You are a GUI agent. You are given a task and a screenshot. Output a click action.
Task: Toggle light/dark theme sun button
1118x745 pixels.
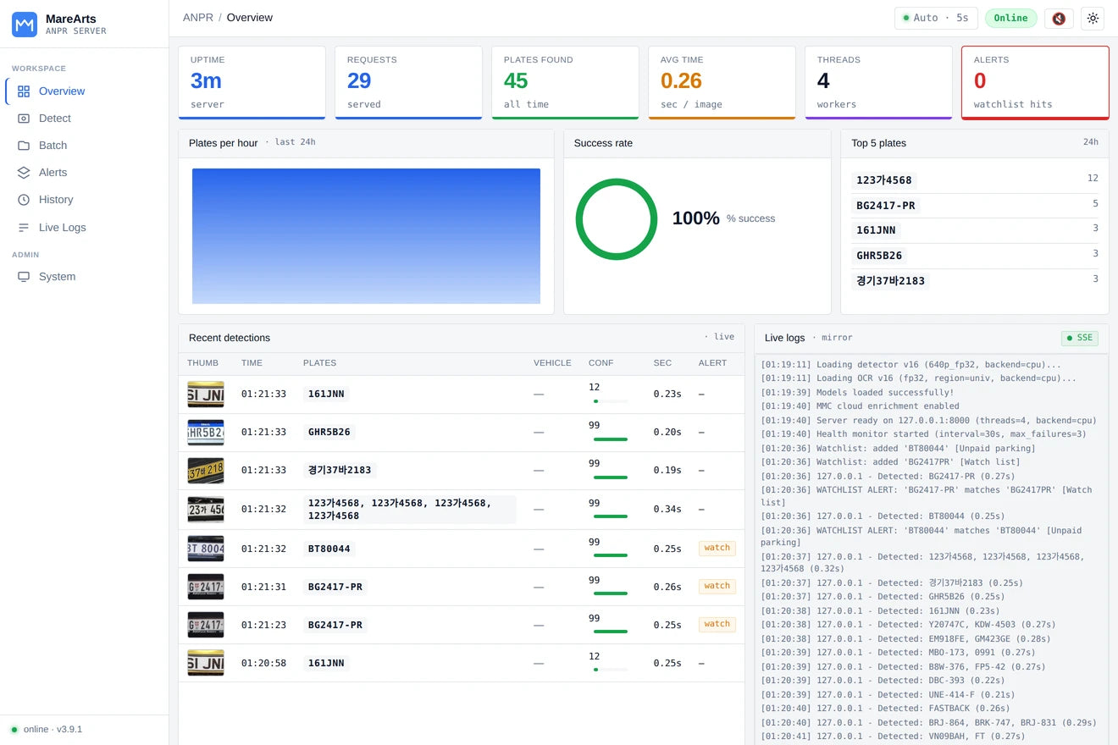click(1093, 18)
